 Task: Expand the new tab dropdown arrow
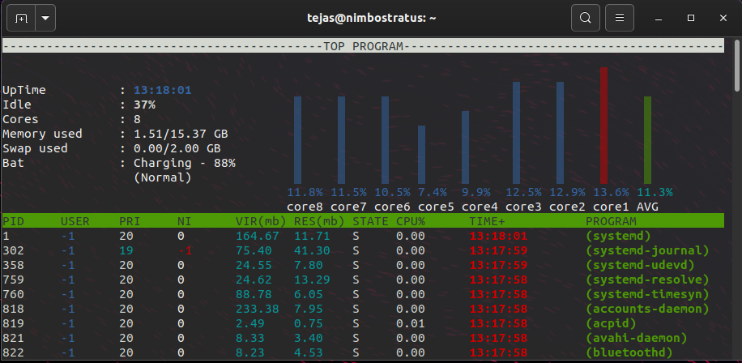[x=45, y=18]
